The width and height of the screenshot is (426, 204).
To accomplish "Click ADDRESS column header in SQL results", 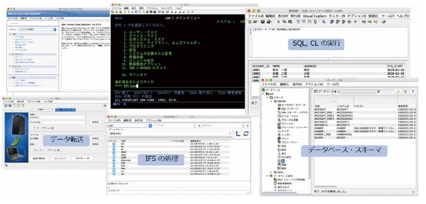I will pyautogui.click(x=345, y=66).
